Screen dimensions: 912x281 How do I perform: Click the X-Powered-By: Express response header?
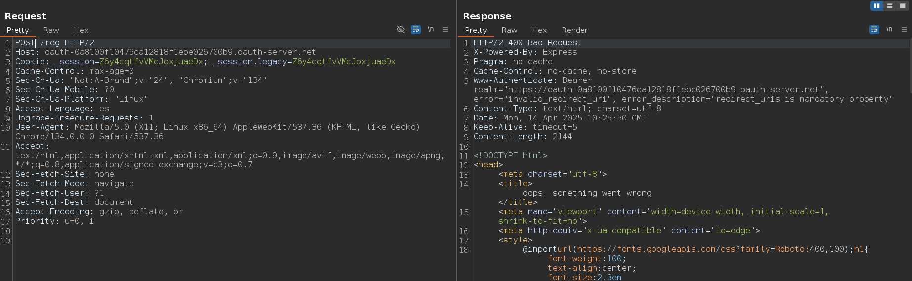point(525,52)
